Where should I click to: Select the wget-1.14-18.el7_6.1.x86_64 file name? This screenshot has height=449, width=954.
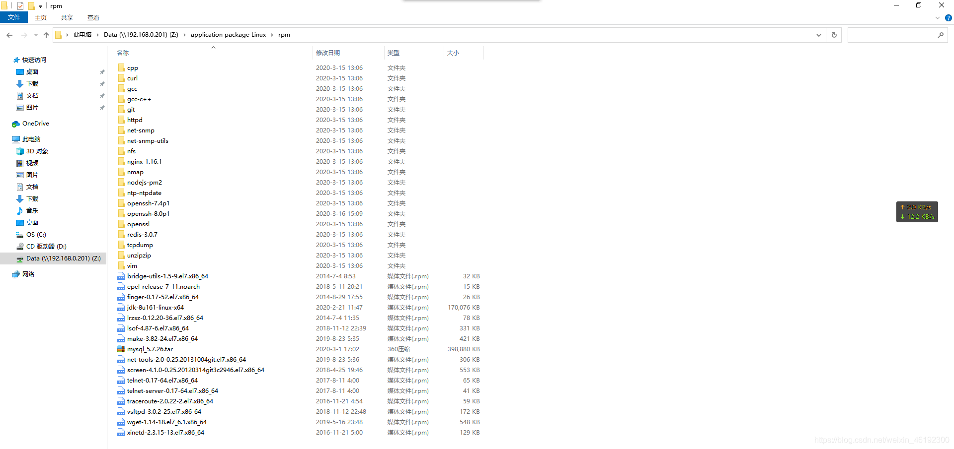point(167,422)
